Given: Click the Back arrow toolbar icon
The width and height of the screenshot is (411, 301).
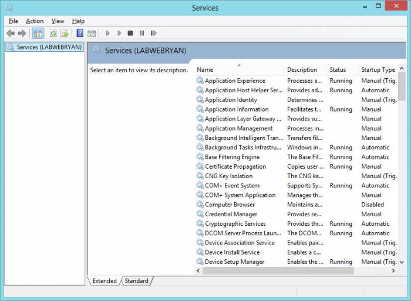Looking at the screenshot, I should pos(11,34).
